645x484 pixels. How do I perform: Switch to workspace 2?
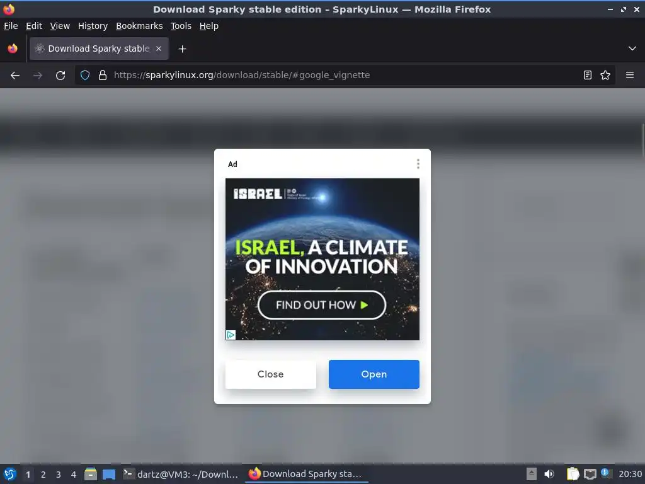(43, 475)
